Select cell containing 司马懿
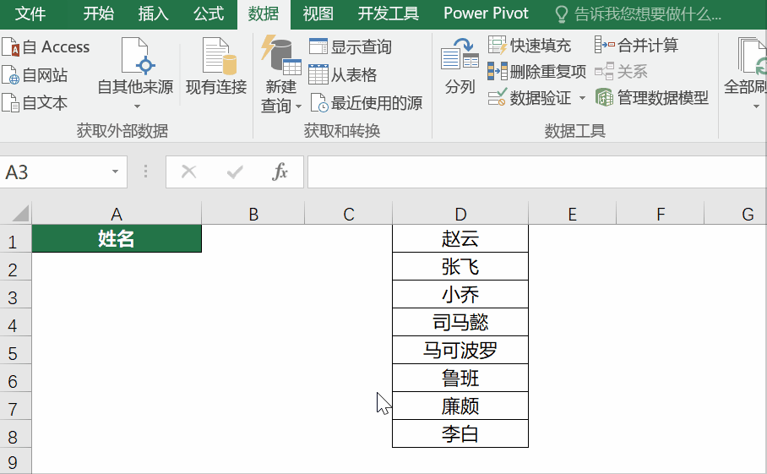 coord(460,323)
